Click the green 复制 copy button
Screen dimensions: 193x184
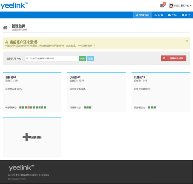tap(82, 58)
